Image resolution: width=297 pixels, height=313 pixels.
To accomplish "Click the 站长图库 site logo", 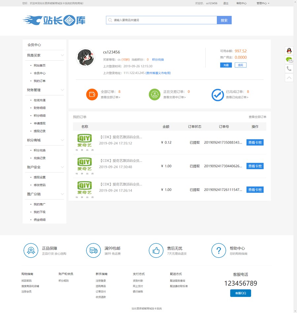I will pyautogui.click(x=54, y=20).
